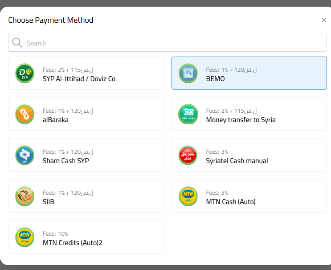Select Syriatel Cash manual option label
This screenshot has height=270, width=331.
(x=237, y=161)
